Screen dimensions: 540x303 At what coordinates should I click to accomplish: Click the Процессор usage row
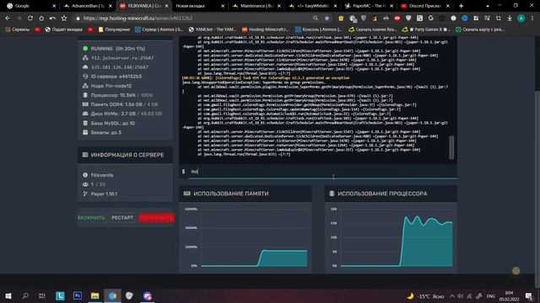(118, 95)
